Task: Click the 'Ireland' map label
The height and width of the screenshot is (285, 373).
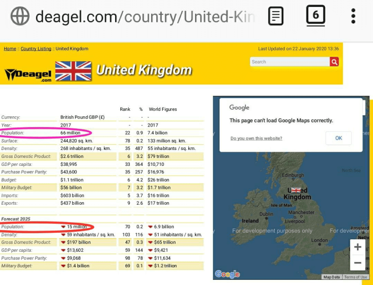Action: [x=250, y=221]
